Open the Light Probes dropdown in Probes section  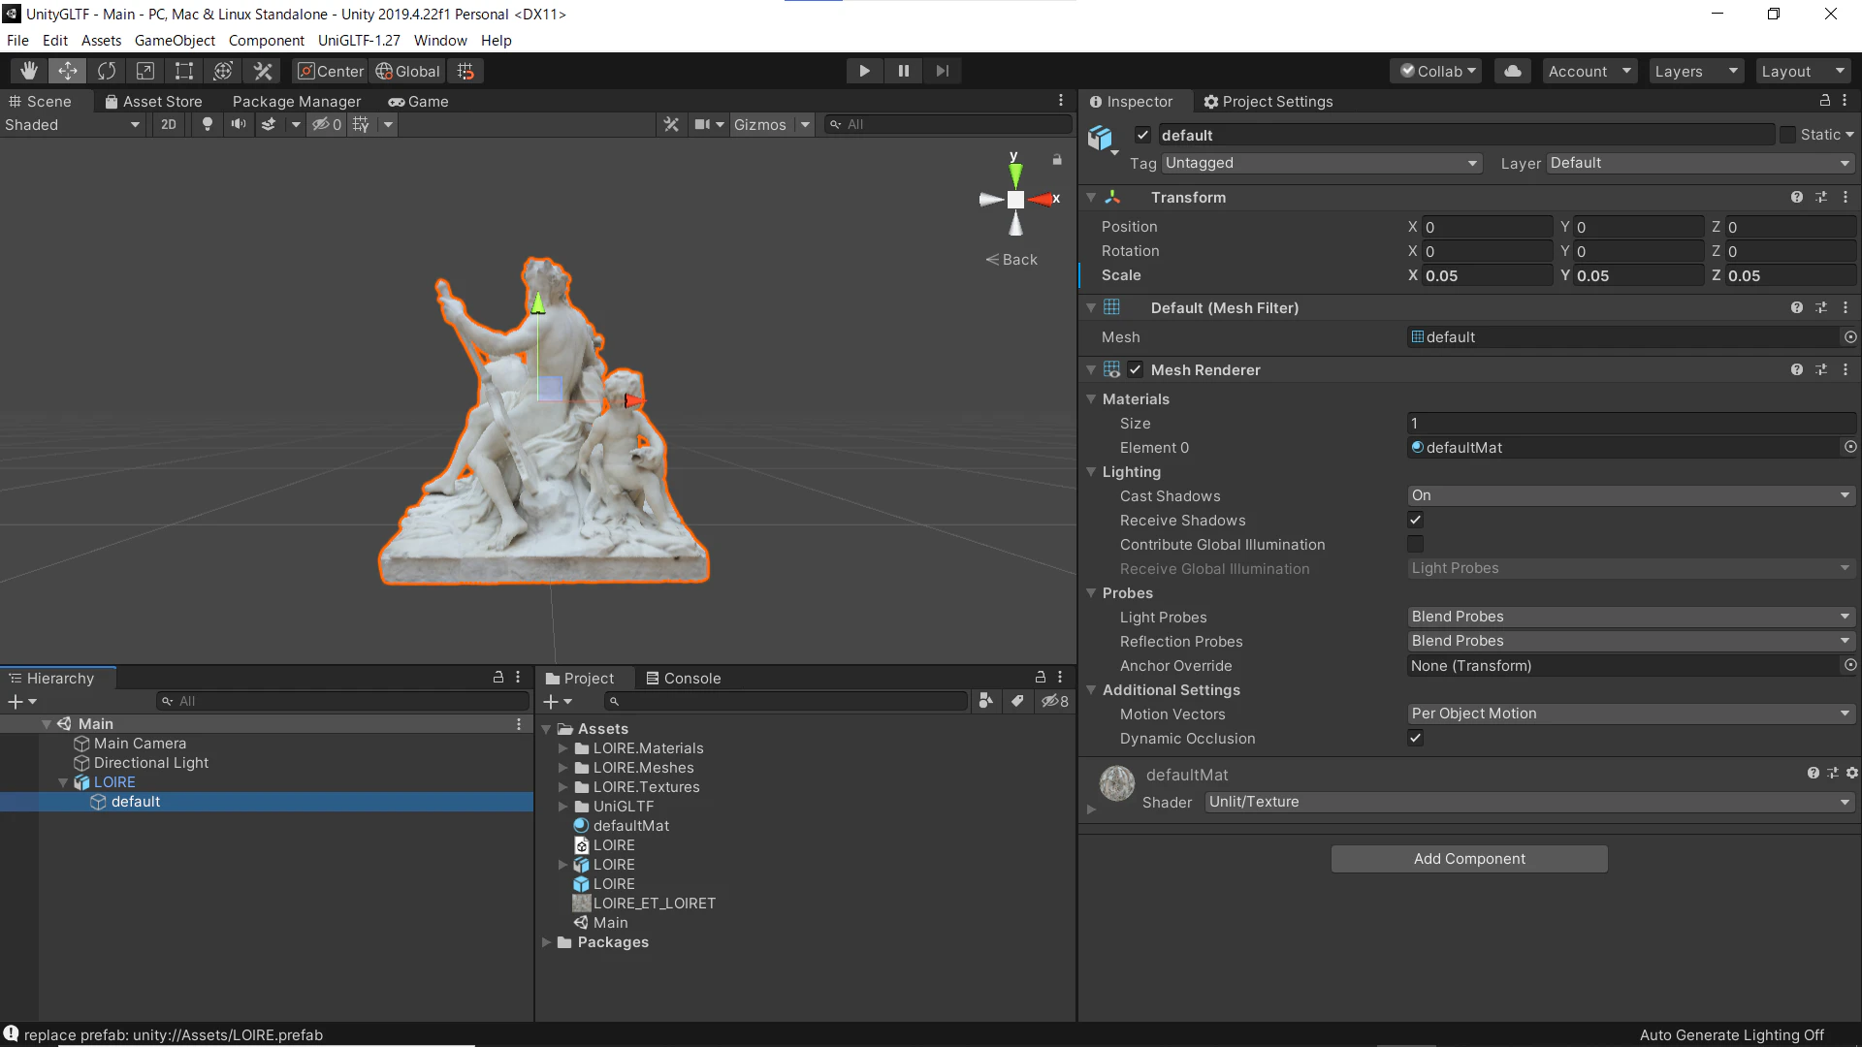1631,617
